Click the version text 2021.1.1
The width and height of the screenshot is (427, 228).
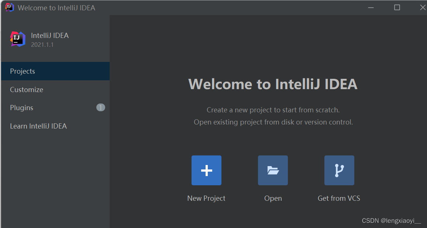42,45
